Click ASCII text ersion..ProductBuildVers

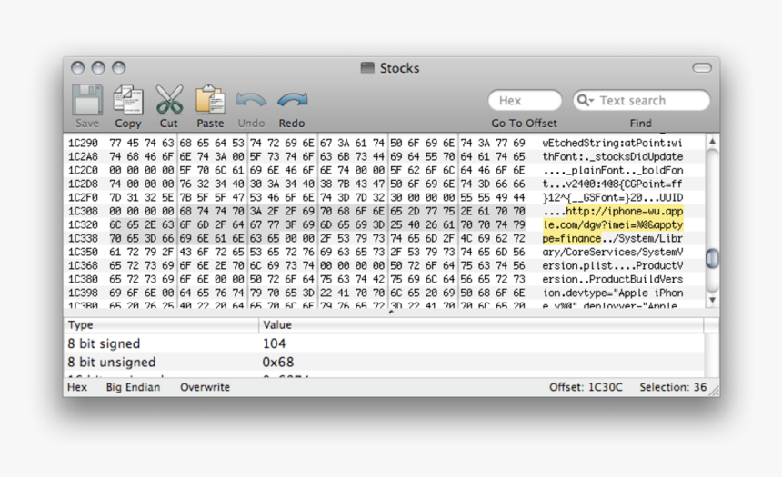pos(613,279)
